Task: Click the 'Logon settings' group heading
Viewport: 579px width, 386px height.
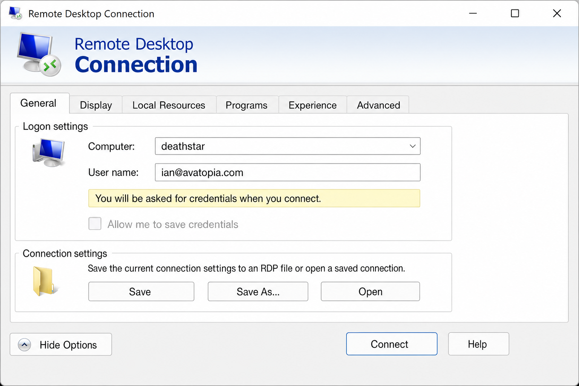Action: tap(55, 126)
